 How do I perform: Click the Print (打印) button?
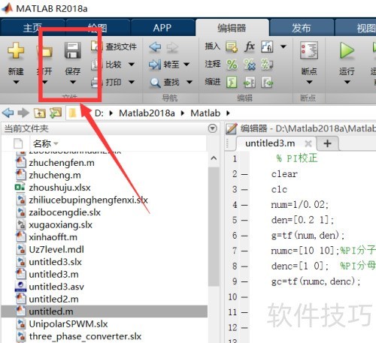pos(107,82)
